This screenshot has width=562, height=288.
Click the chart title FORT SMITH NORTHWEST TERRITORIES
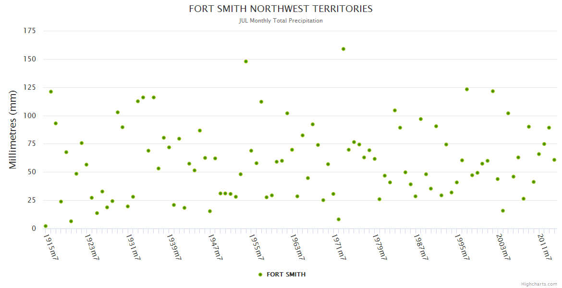(x=281, y=9)
